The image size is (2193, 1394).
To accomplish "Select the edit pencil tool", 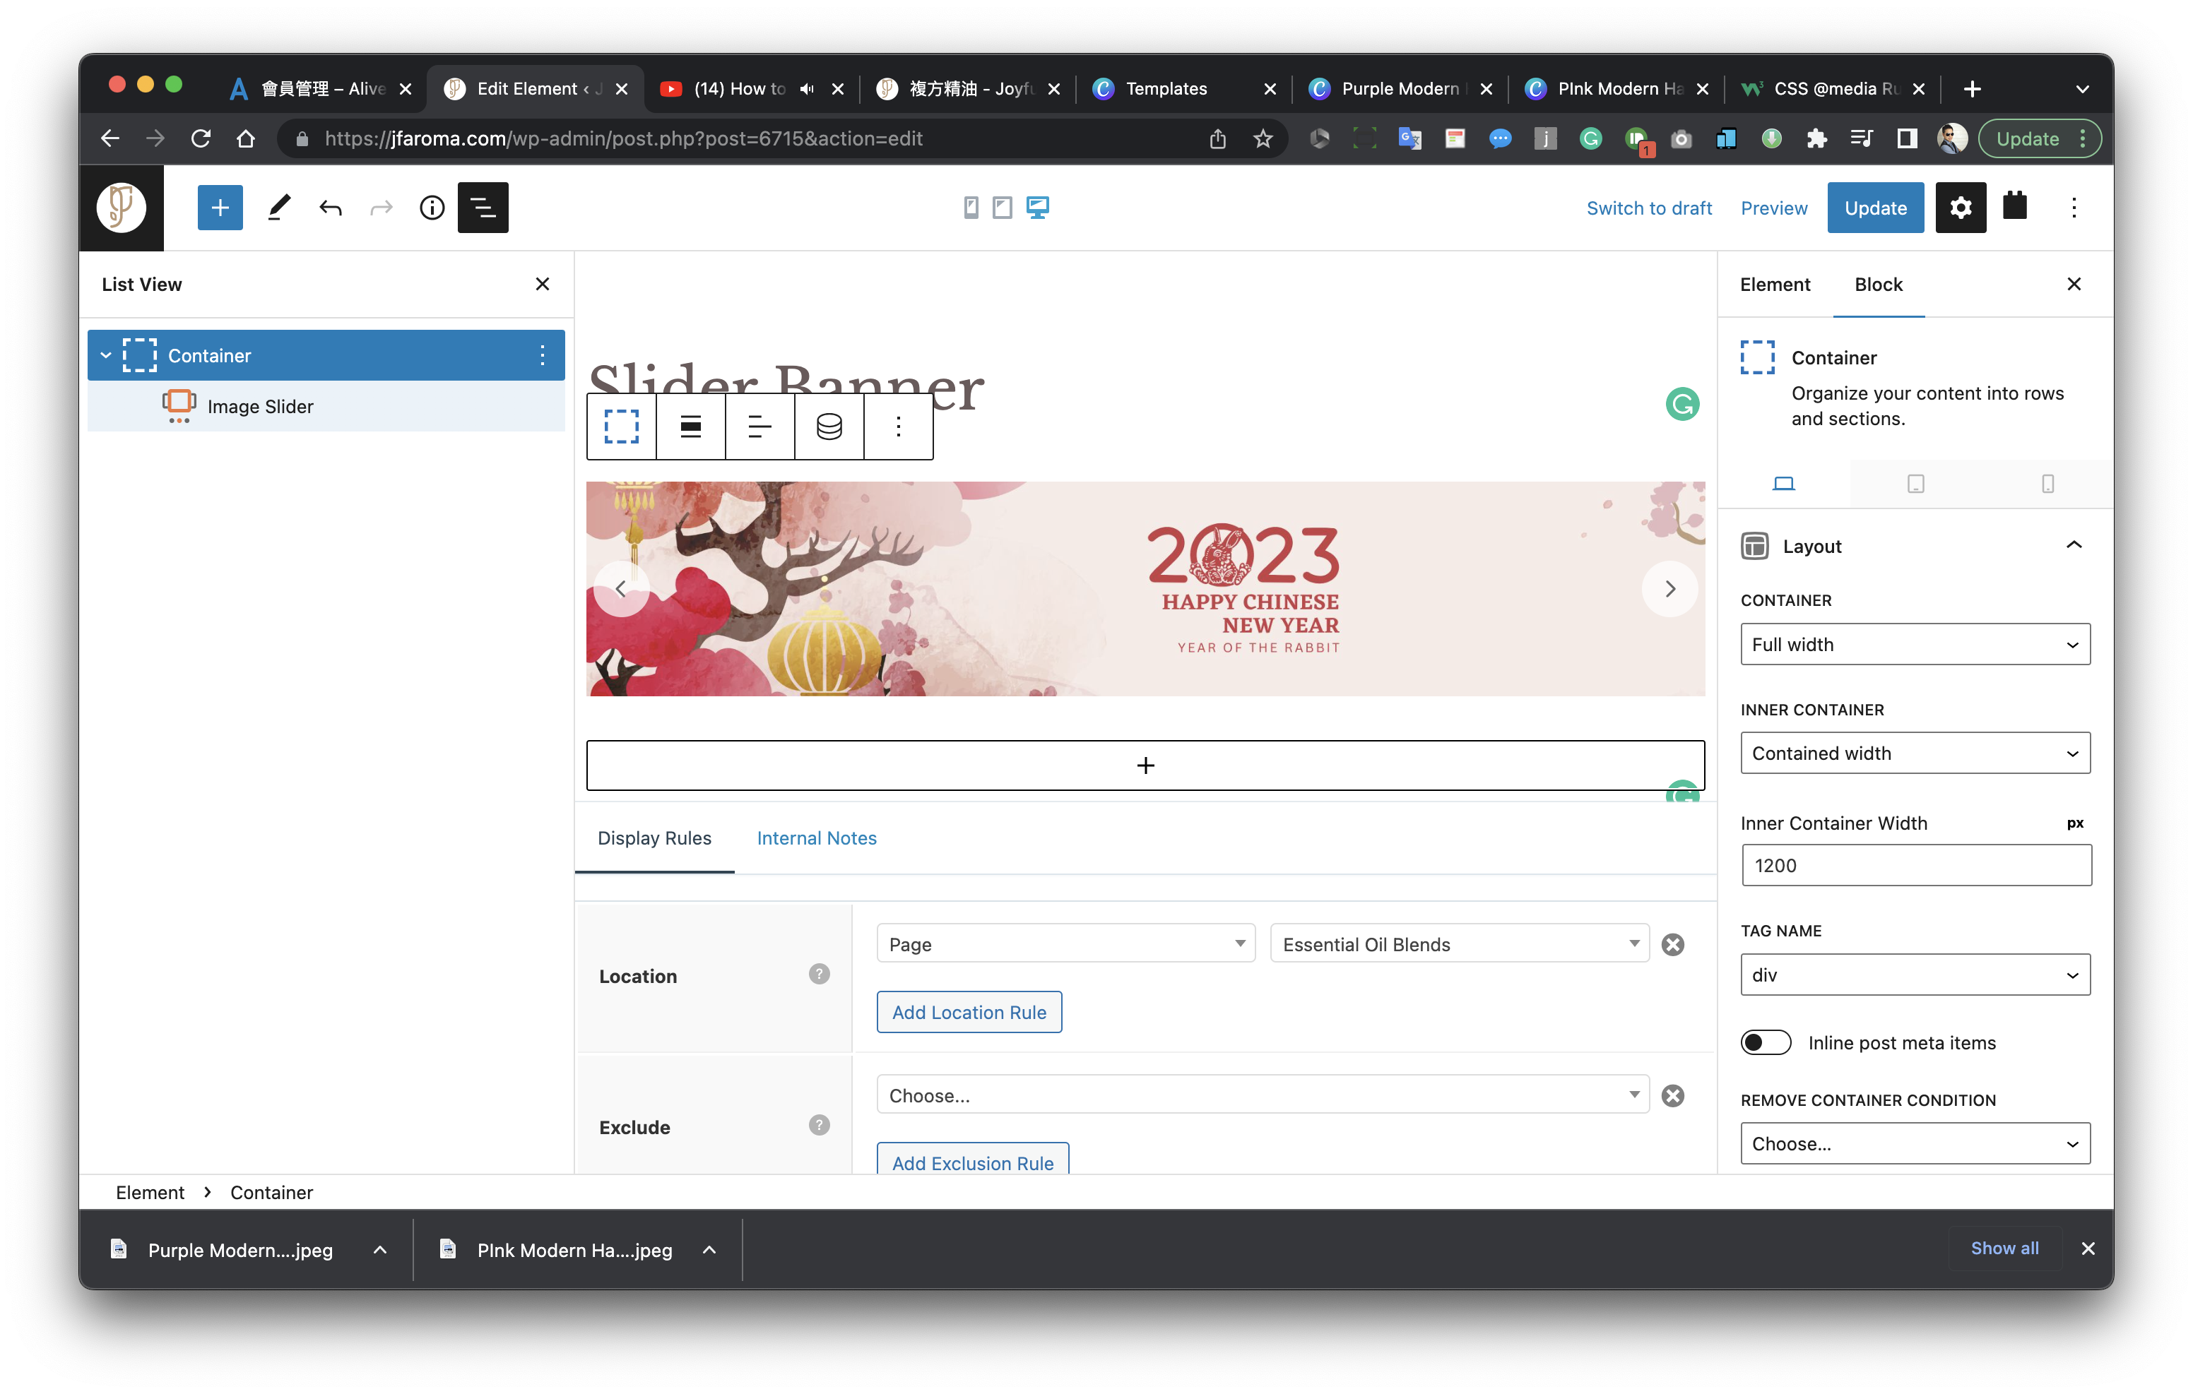I will 275,208.
